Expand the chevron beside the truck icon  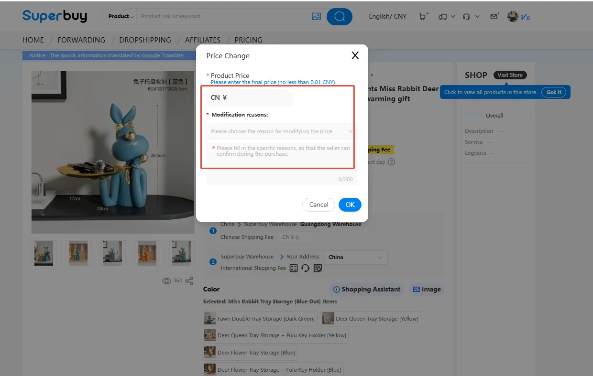453,17
